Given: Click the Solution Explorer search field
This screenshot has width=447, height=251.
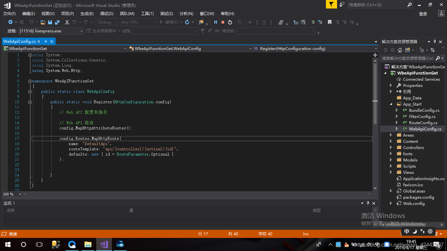Looking at the screenshot, I should point(408,58).
